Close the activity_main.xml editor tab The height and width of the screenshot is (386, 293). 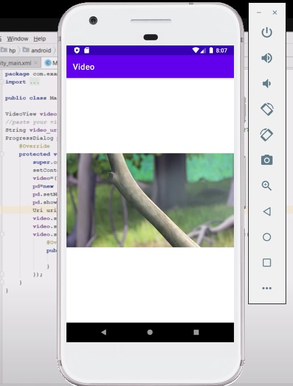tap(36, 63)
